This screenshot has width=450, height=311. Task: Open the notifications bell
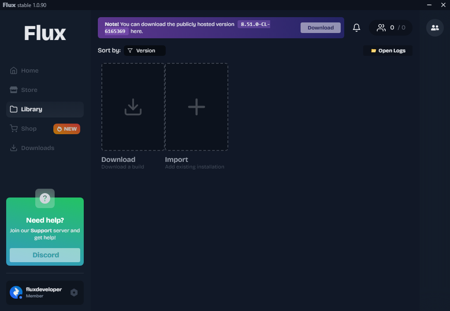[x=357, y=27]
